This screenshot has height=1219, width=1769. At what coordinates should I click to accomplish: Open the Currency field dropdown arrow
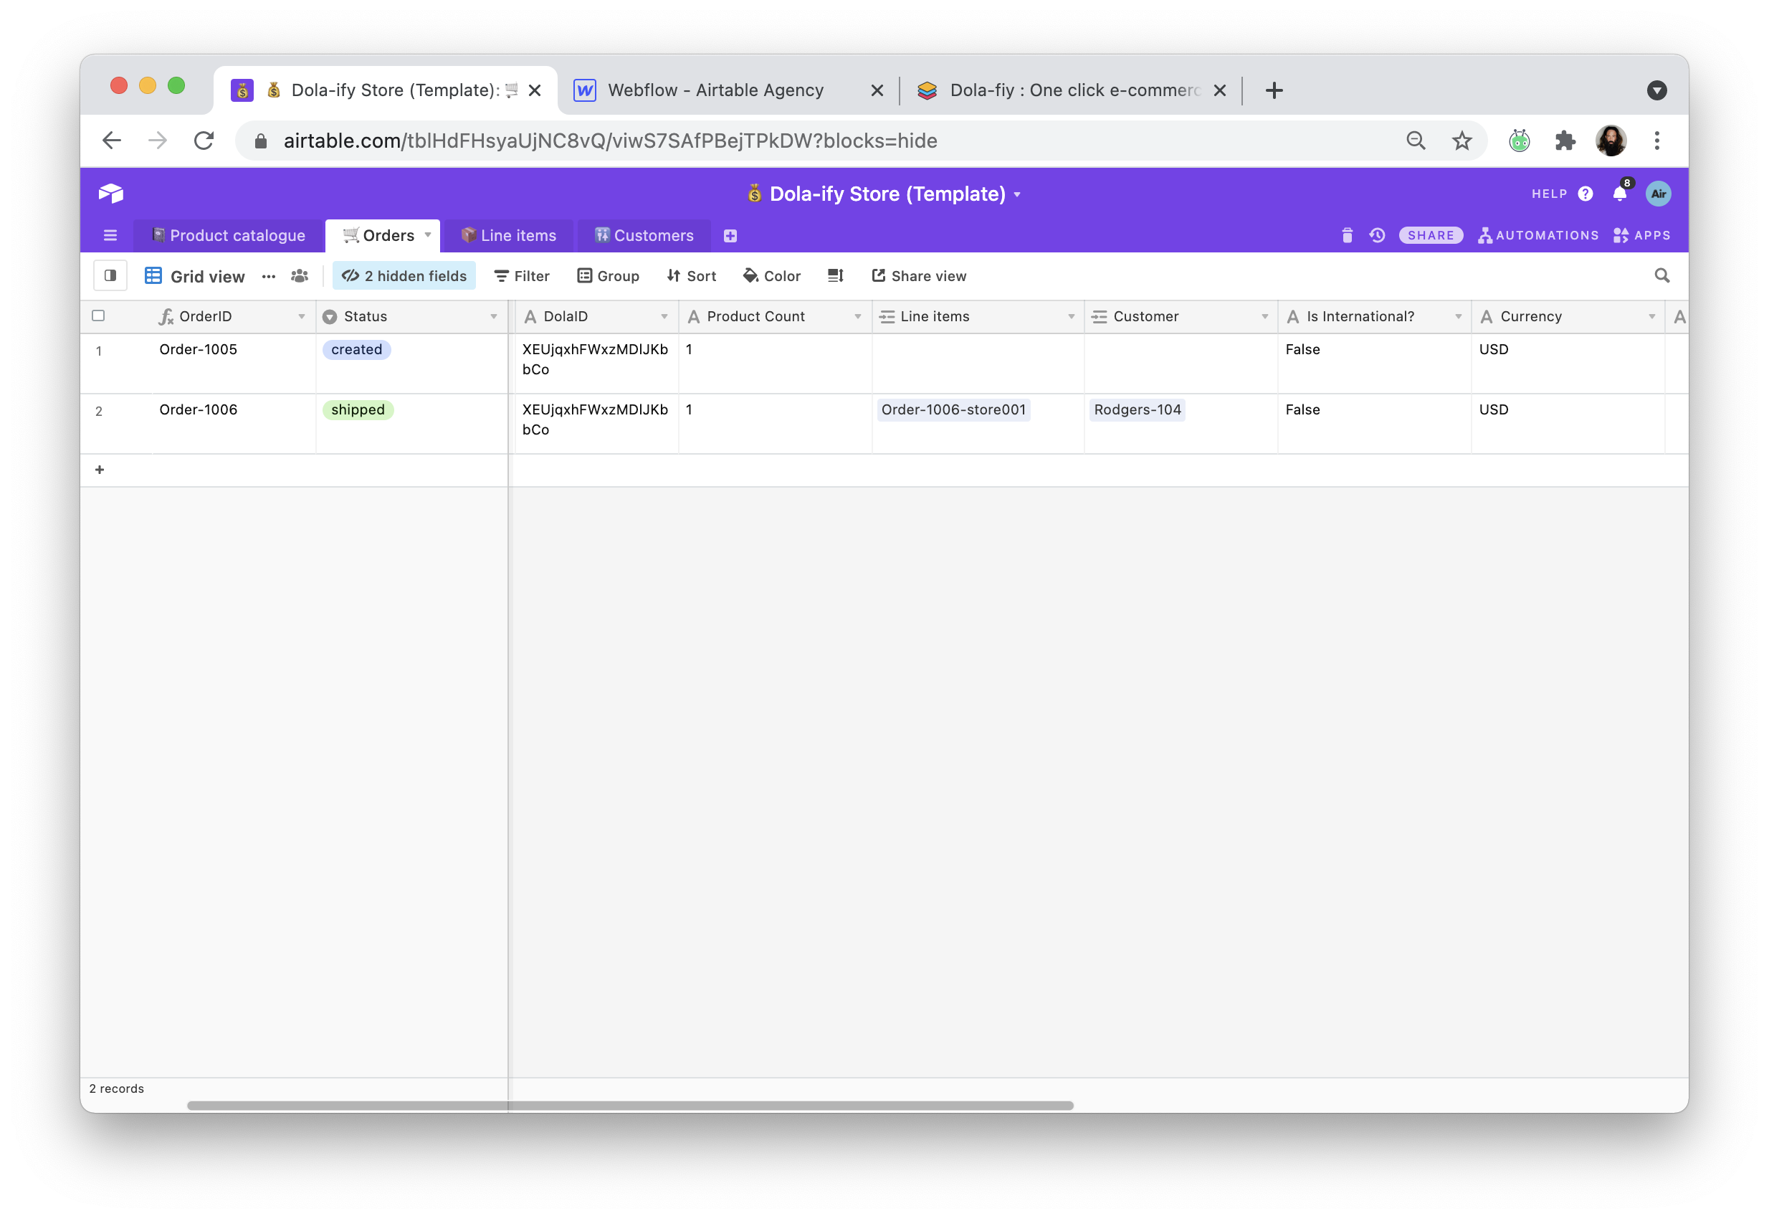(x=1651, y=317)
